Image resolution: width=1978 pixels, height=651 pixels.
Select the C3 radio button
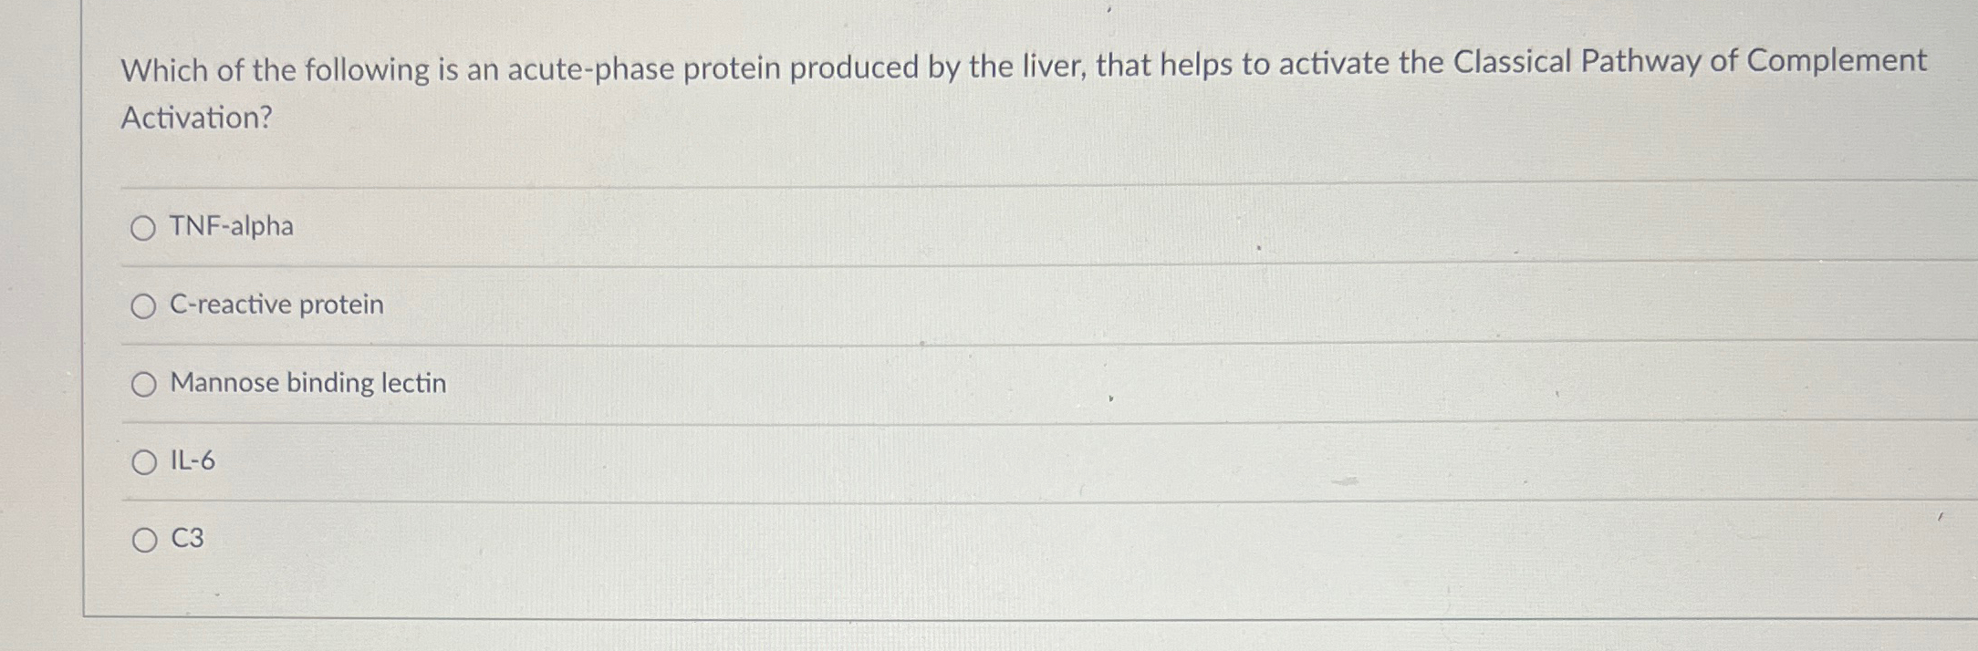(x=144, y=541)
